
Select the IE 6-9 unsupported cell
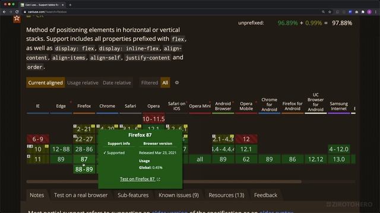(x=38, y=139)
